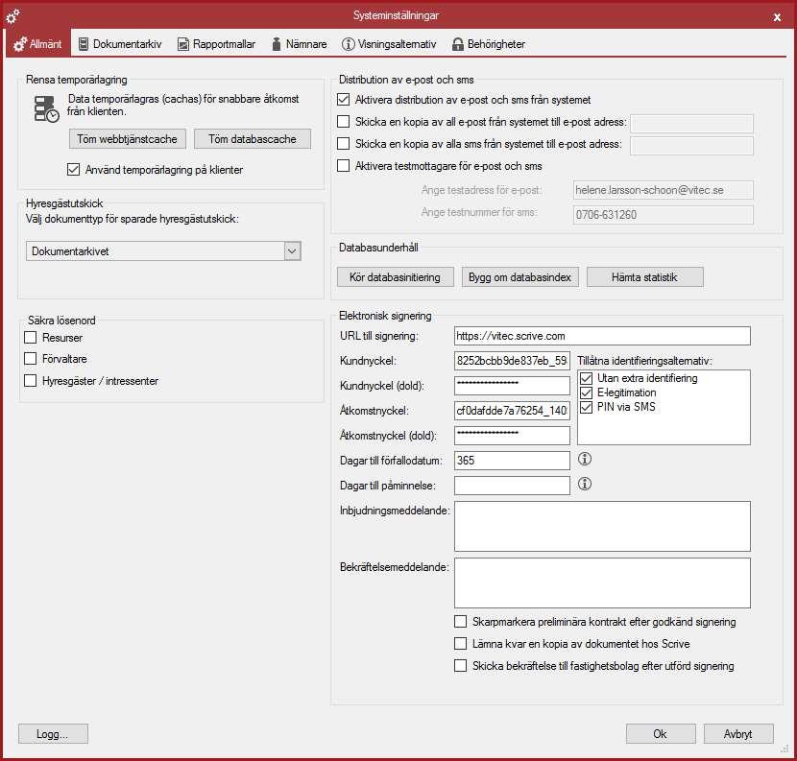Click Hämta statistik button
This screenshot has width=797, height=761.
tap(645, 277)
